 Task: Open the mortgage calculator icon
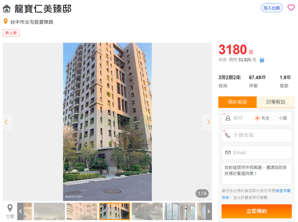pos(262,60)
